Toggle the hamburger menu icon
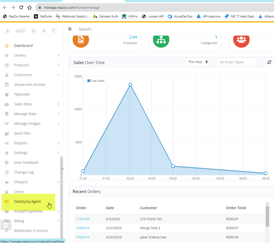 70,29
